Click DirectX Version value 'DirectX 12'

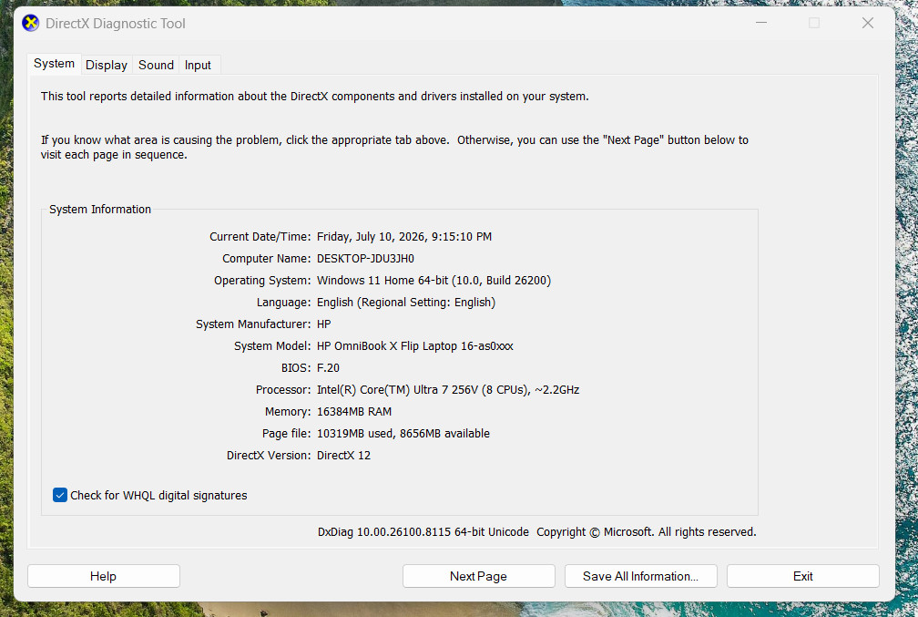(343, 456)
